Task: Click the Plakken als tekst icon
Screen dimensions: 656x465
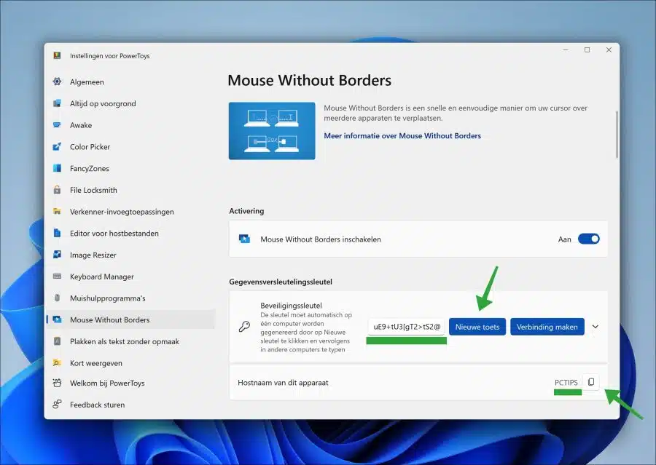Action: [58, 341]
